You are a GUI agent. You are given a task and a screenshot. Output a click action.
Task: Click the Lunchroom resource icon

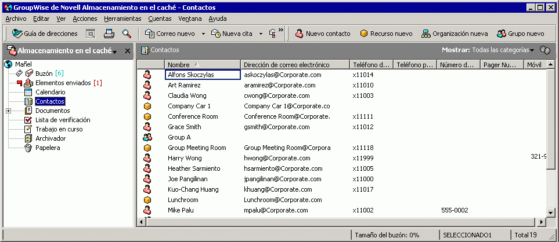147,200
